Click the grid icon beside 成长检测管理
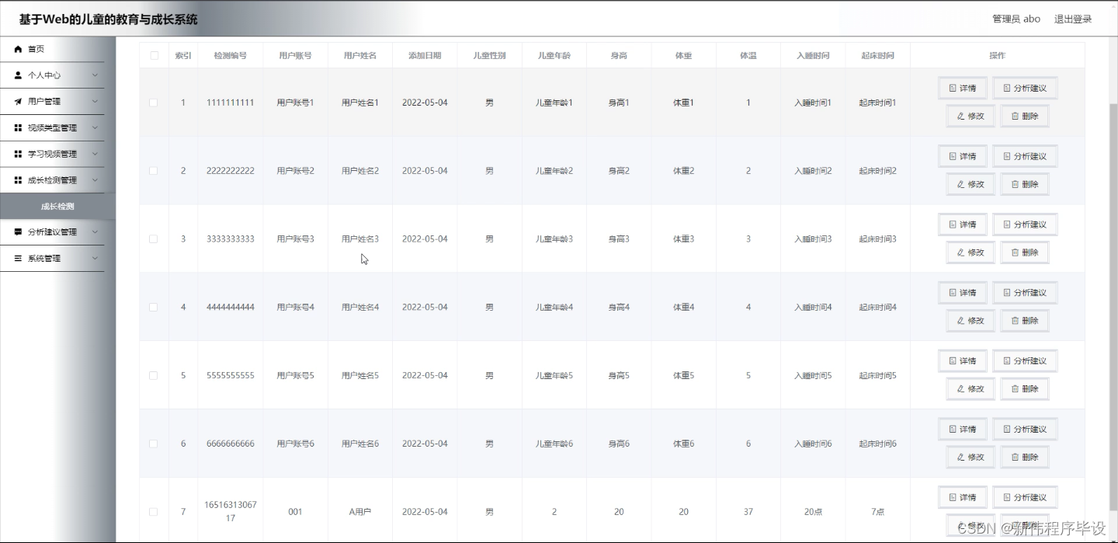 pos(18,180)
